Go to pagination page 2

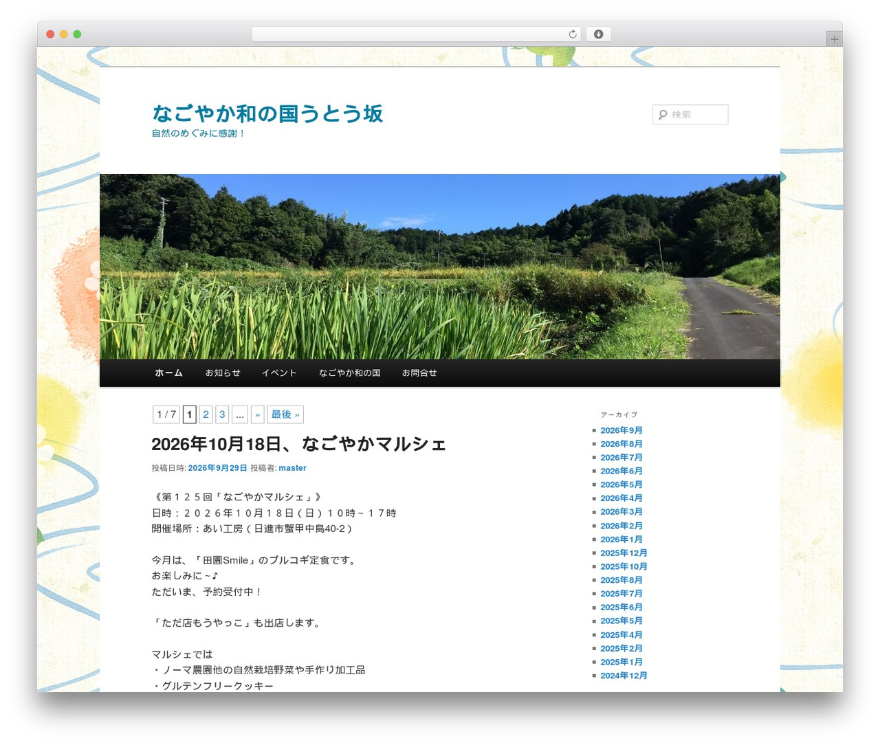206,414
